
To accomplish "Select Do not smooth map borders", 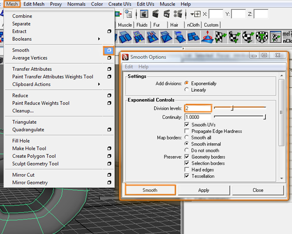I will 187,150.
